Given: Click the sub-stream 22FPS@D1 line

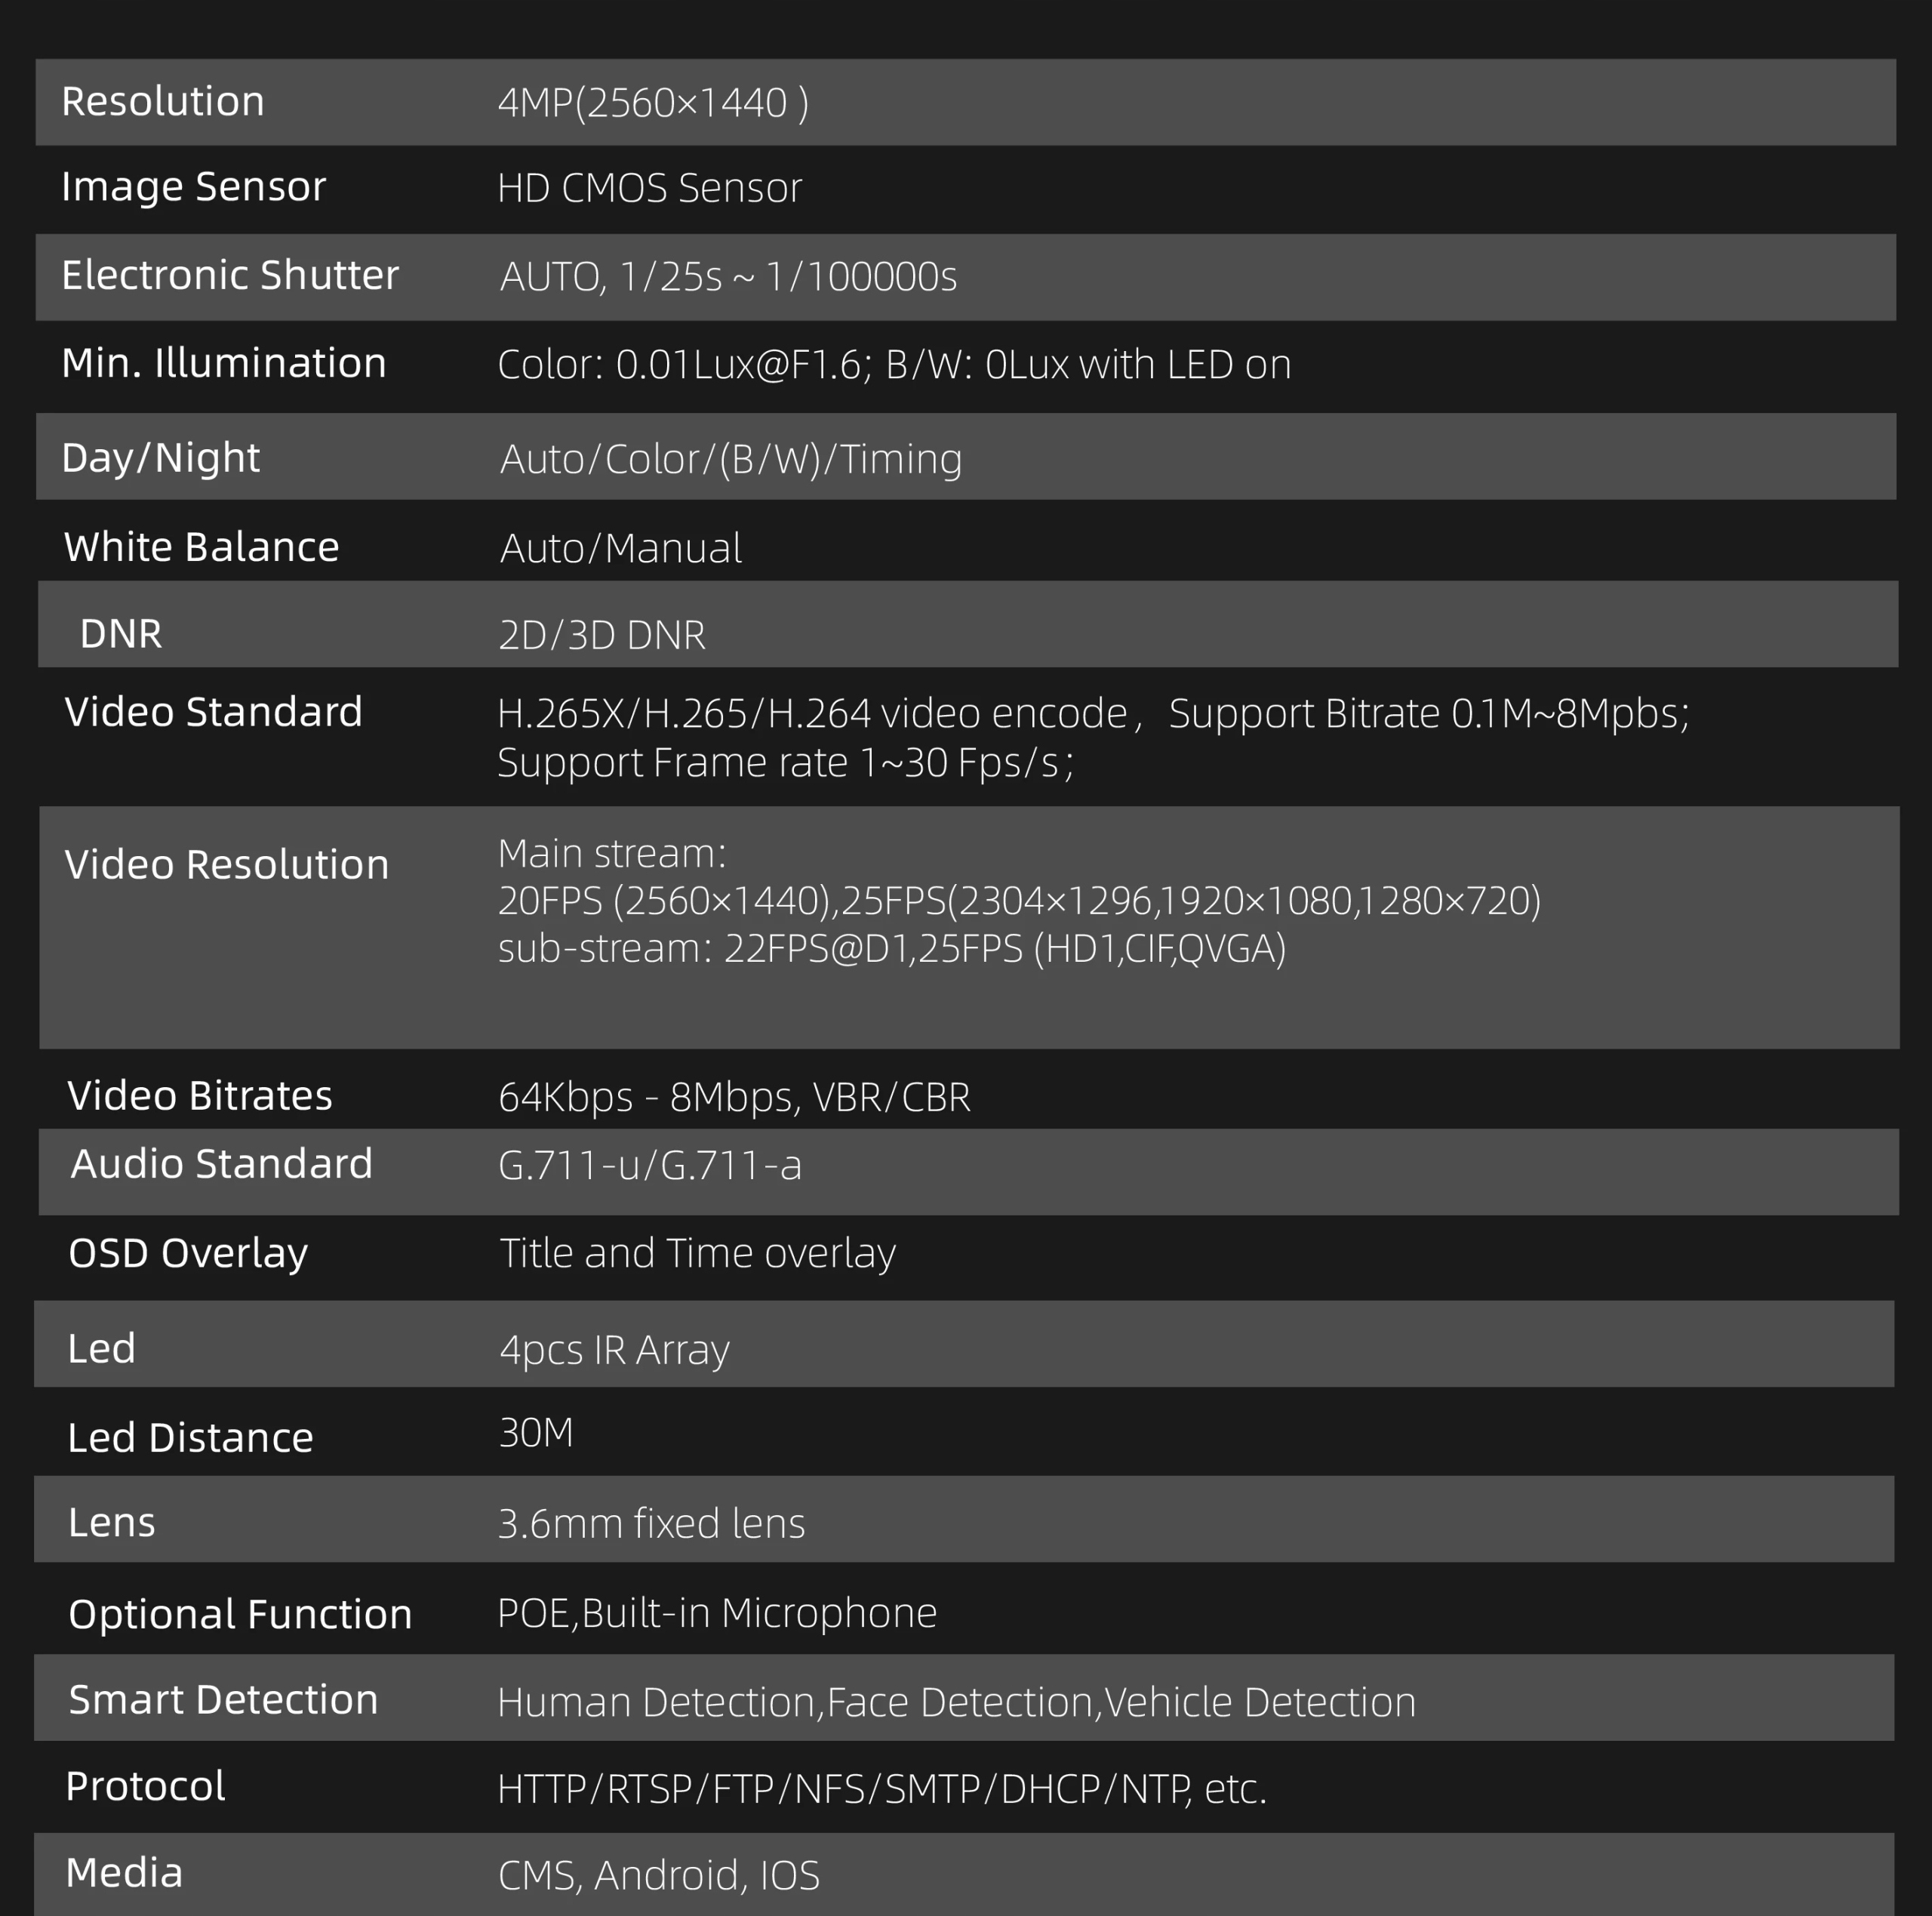Looking at the screenshot, I should (892, 948).
